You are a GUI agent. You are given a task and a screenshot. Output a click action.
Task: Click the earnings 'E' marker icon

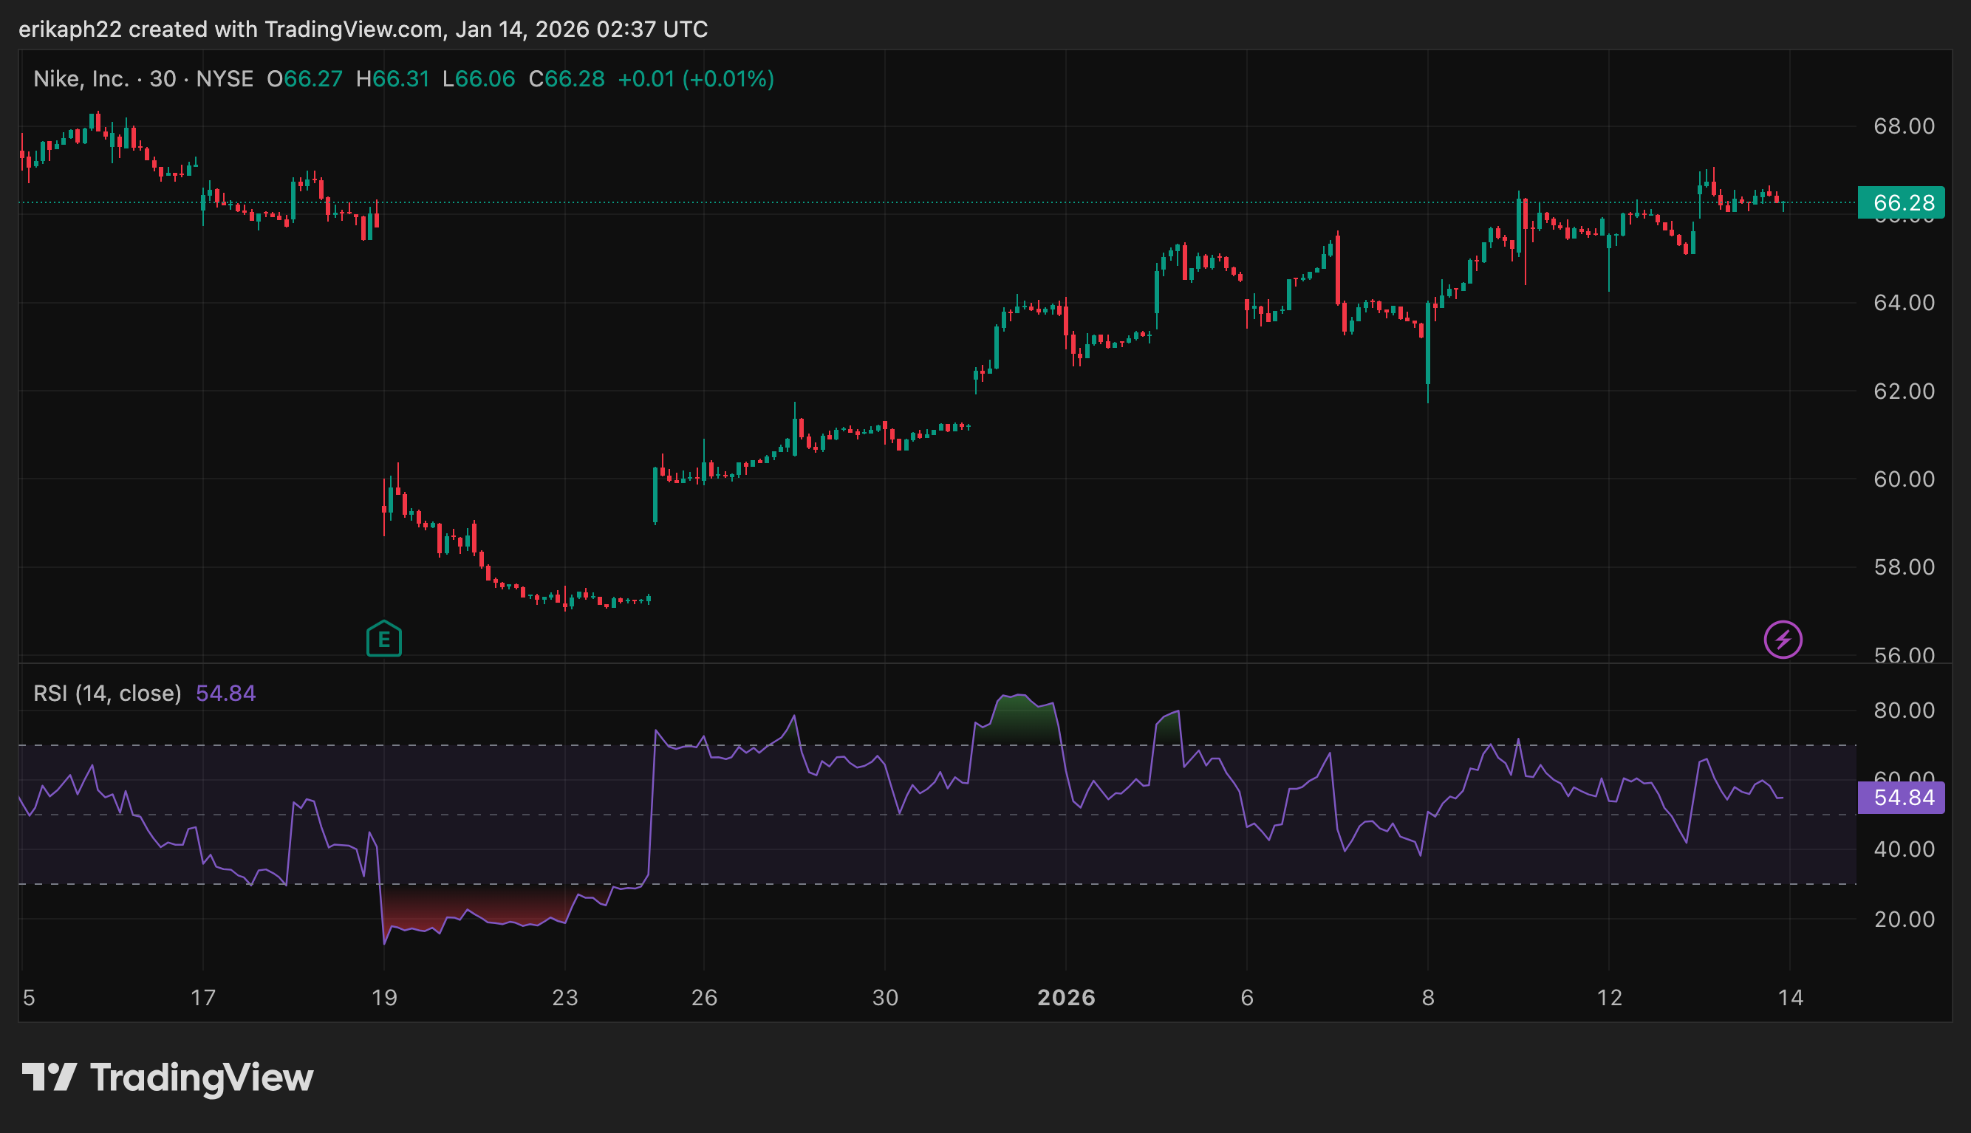click(383, 639)
